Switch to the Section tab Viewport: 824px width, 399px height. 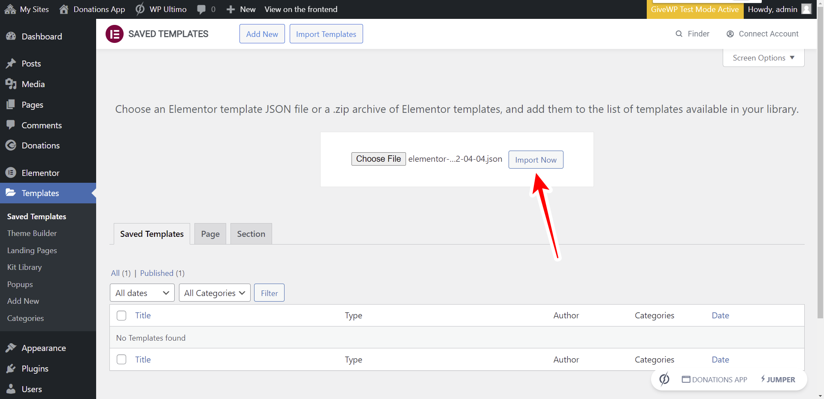[251, 234]
